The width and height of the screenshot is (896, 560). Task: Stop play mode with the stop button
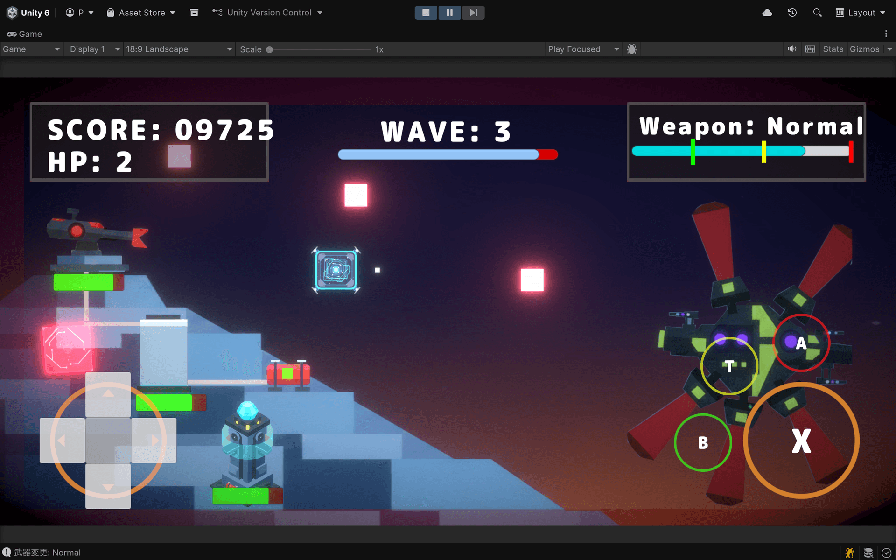coord(426,13)
